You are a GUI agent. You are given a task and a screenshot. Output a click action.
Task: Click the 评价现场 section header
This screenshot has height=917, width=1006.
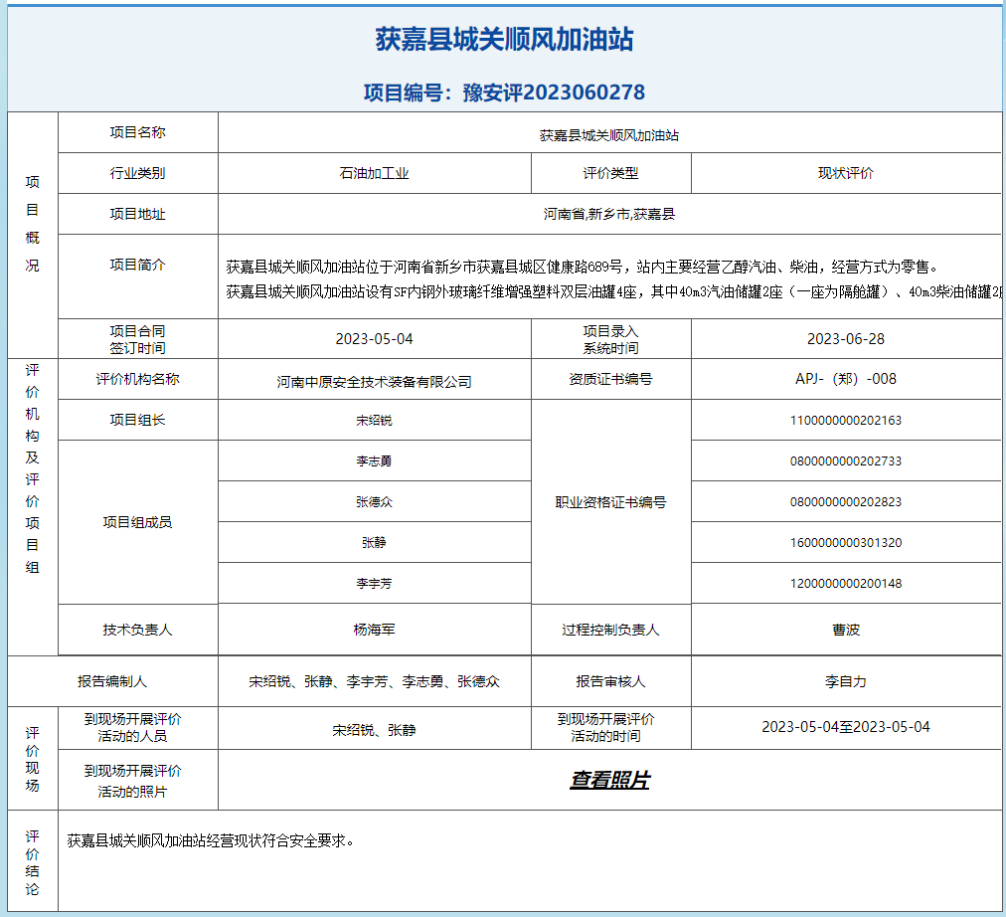pyautogui.click(x=32, y=759)
